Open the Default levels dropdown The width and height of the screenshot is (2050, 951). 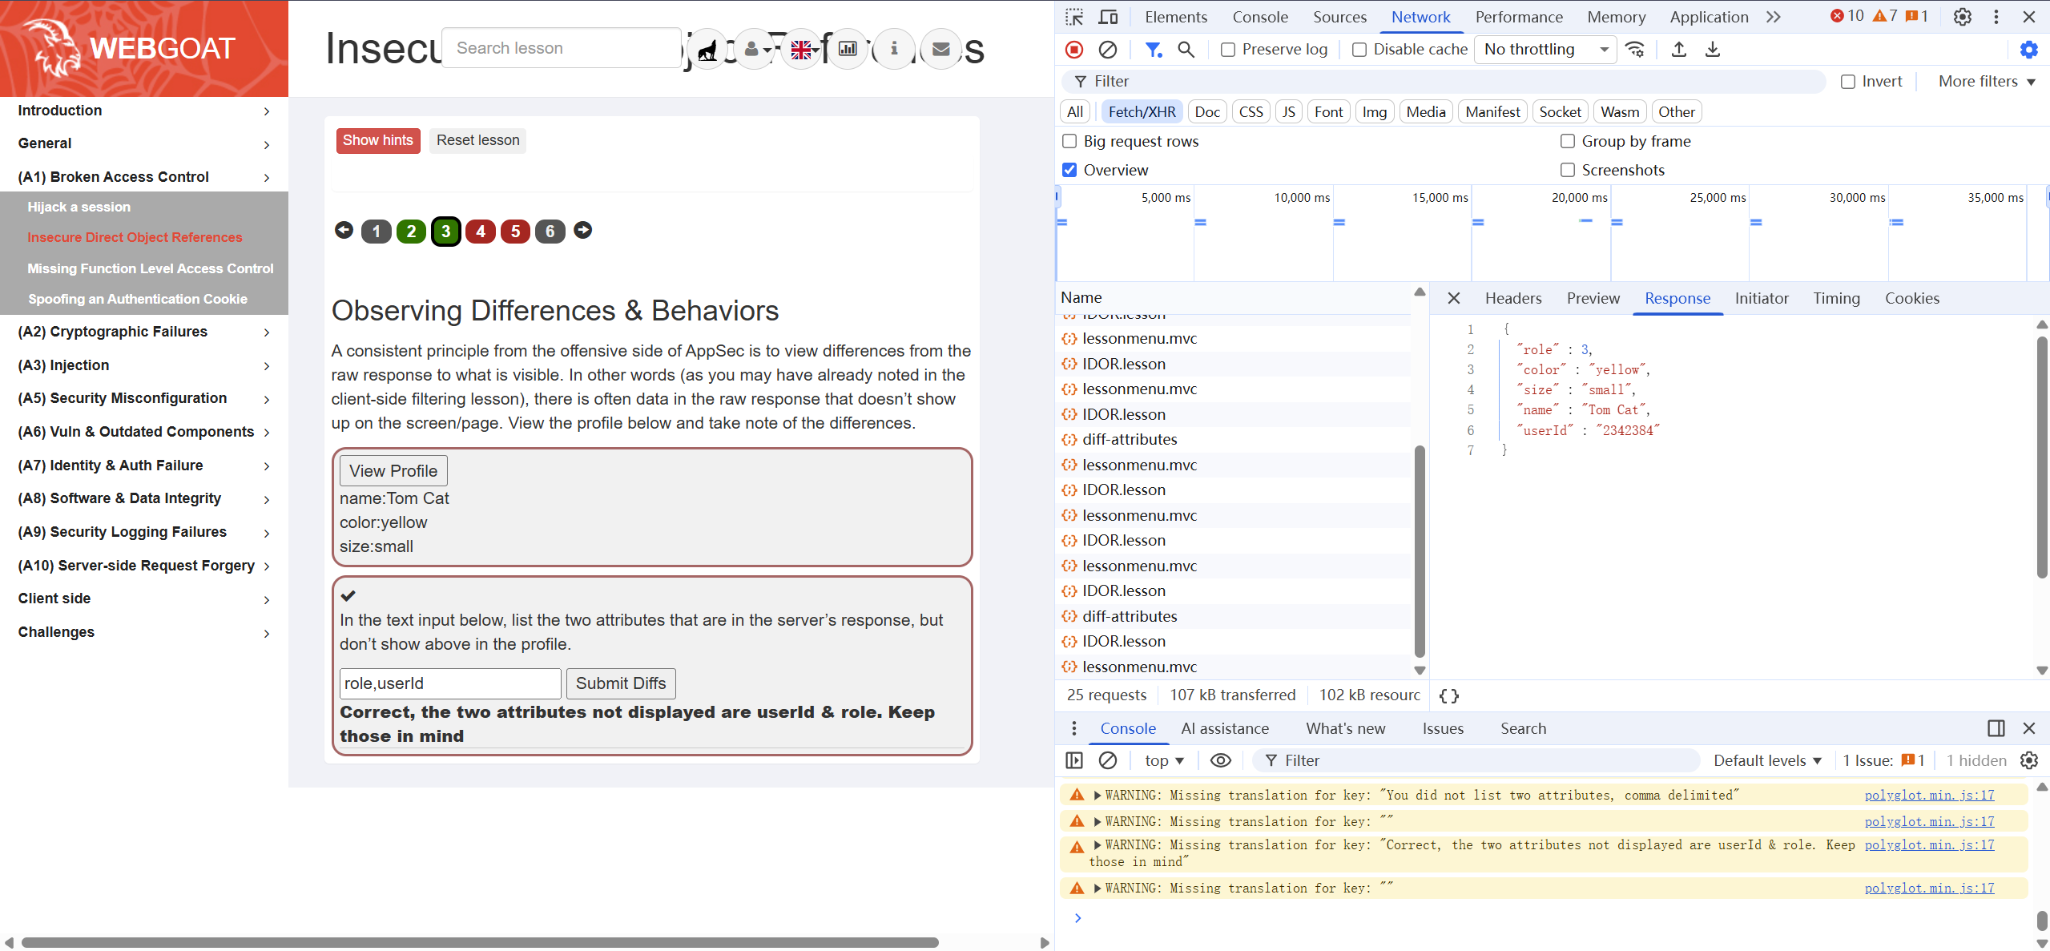click(1767, 760)
